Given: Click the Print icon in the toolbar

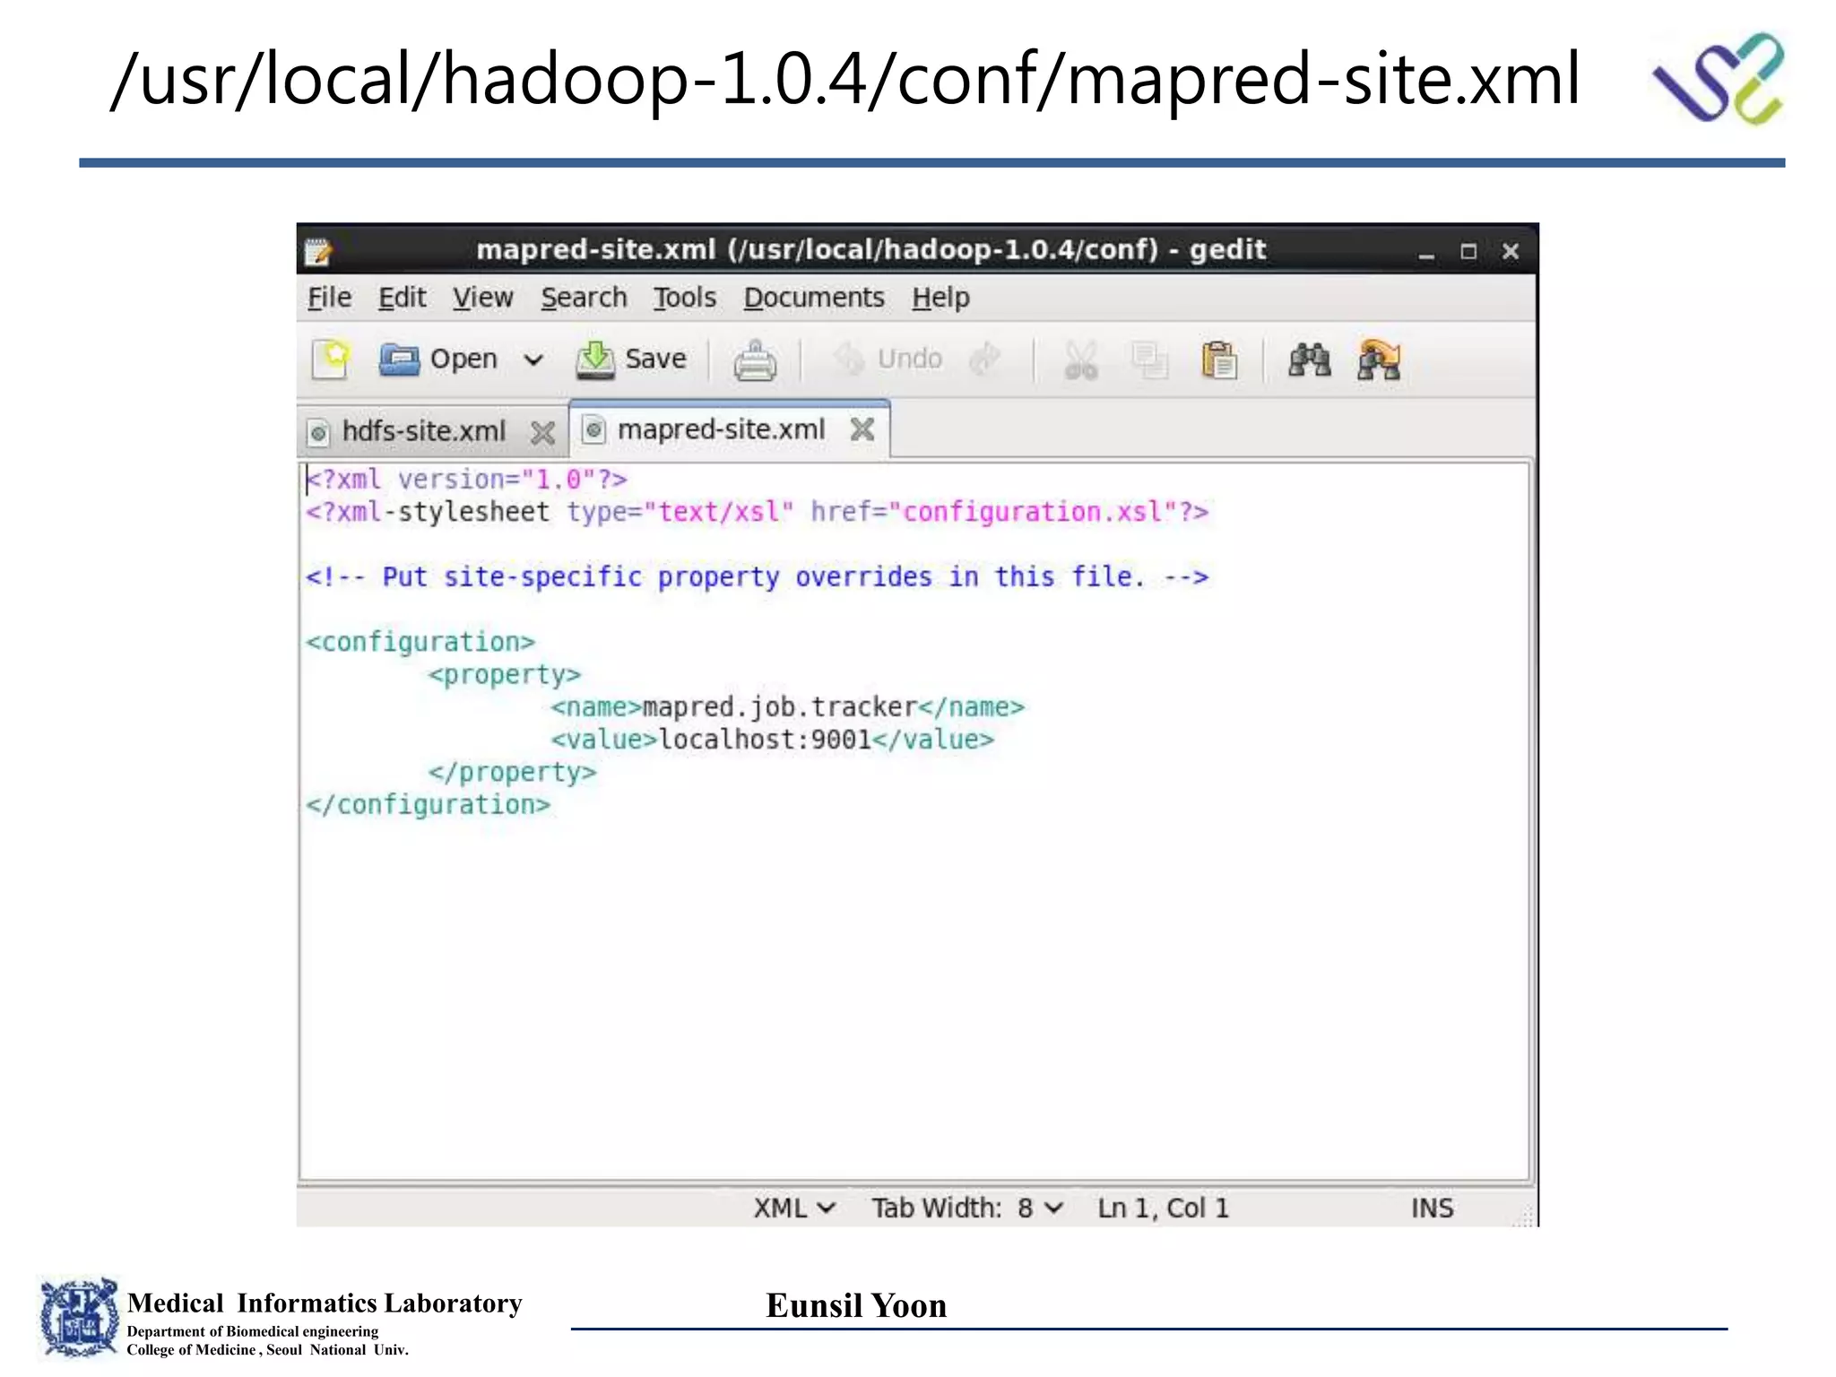Looking at the screenshot, I should click(755, 360).
